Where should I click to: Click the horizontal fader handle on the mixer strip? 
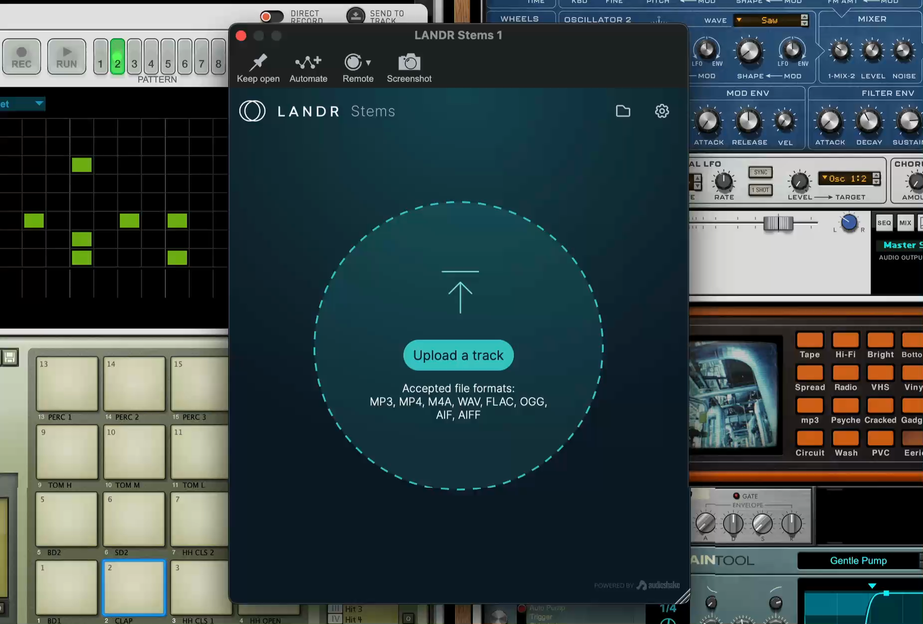pyautogui.click(x=778, y=223)
